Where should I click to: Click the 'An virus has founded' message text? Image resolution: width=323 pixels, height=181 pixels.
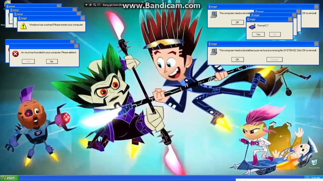(49, 52)
